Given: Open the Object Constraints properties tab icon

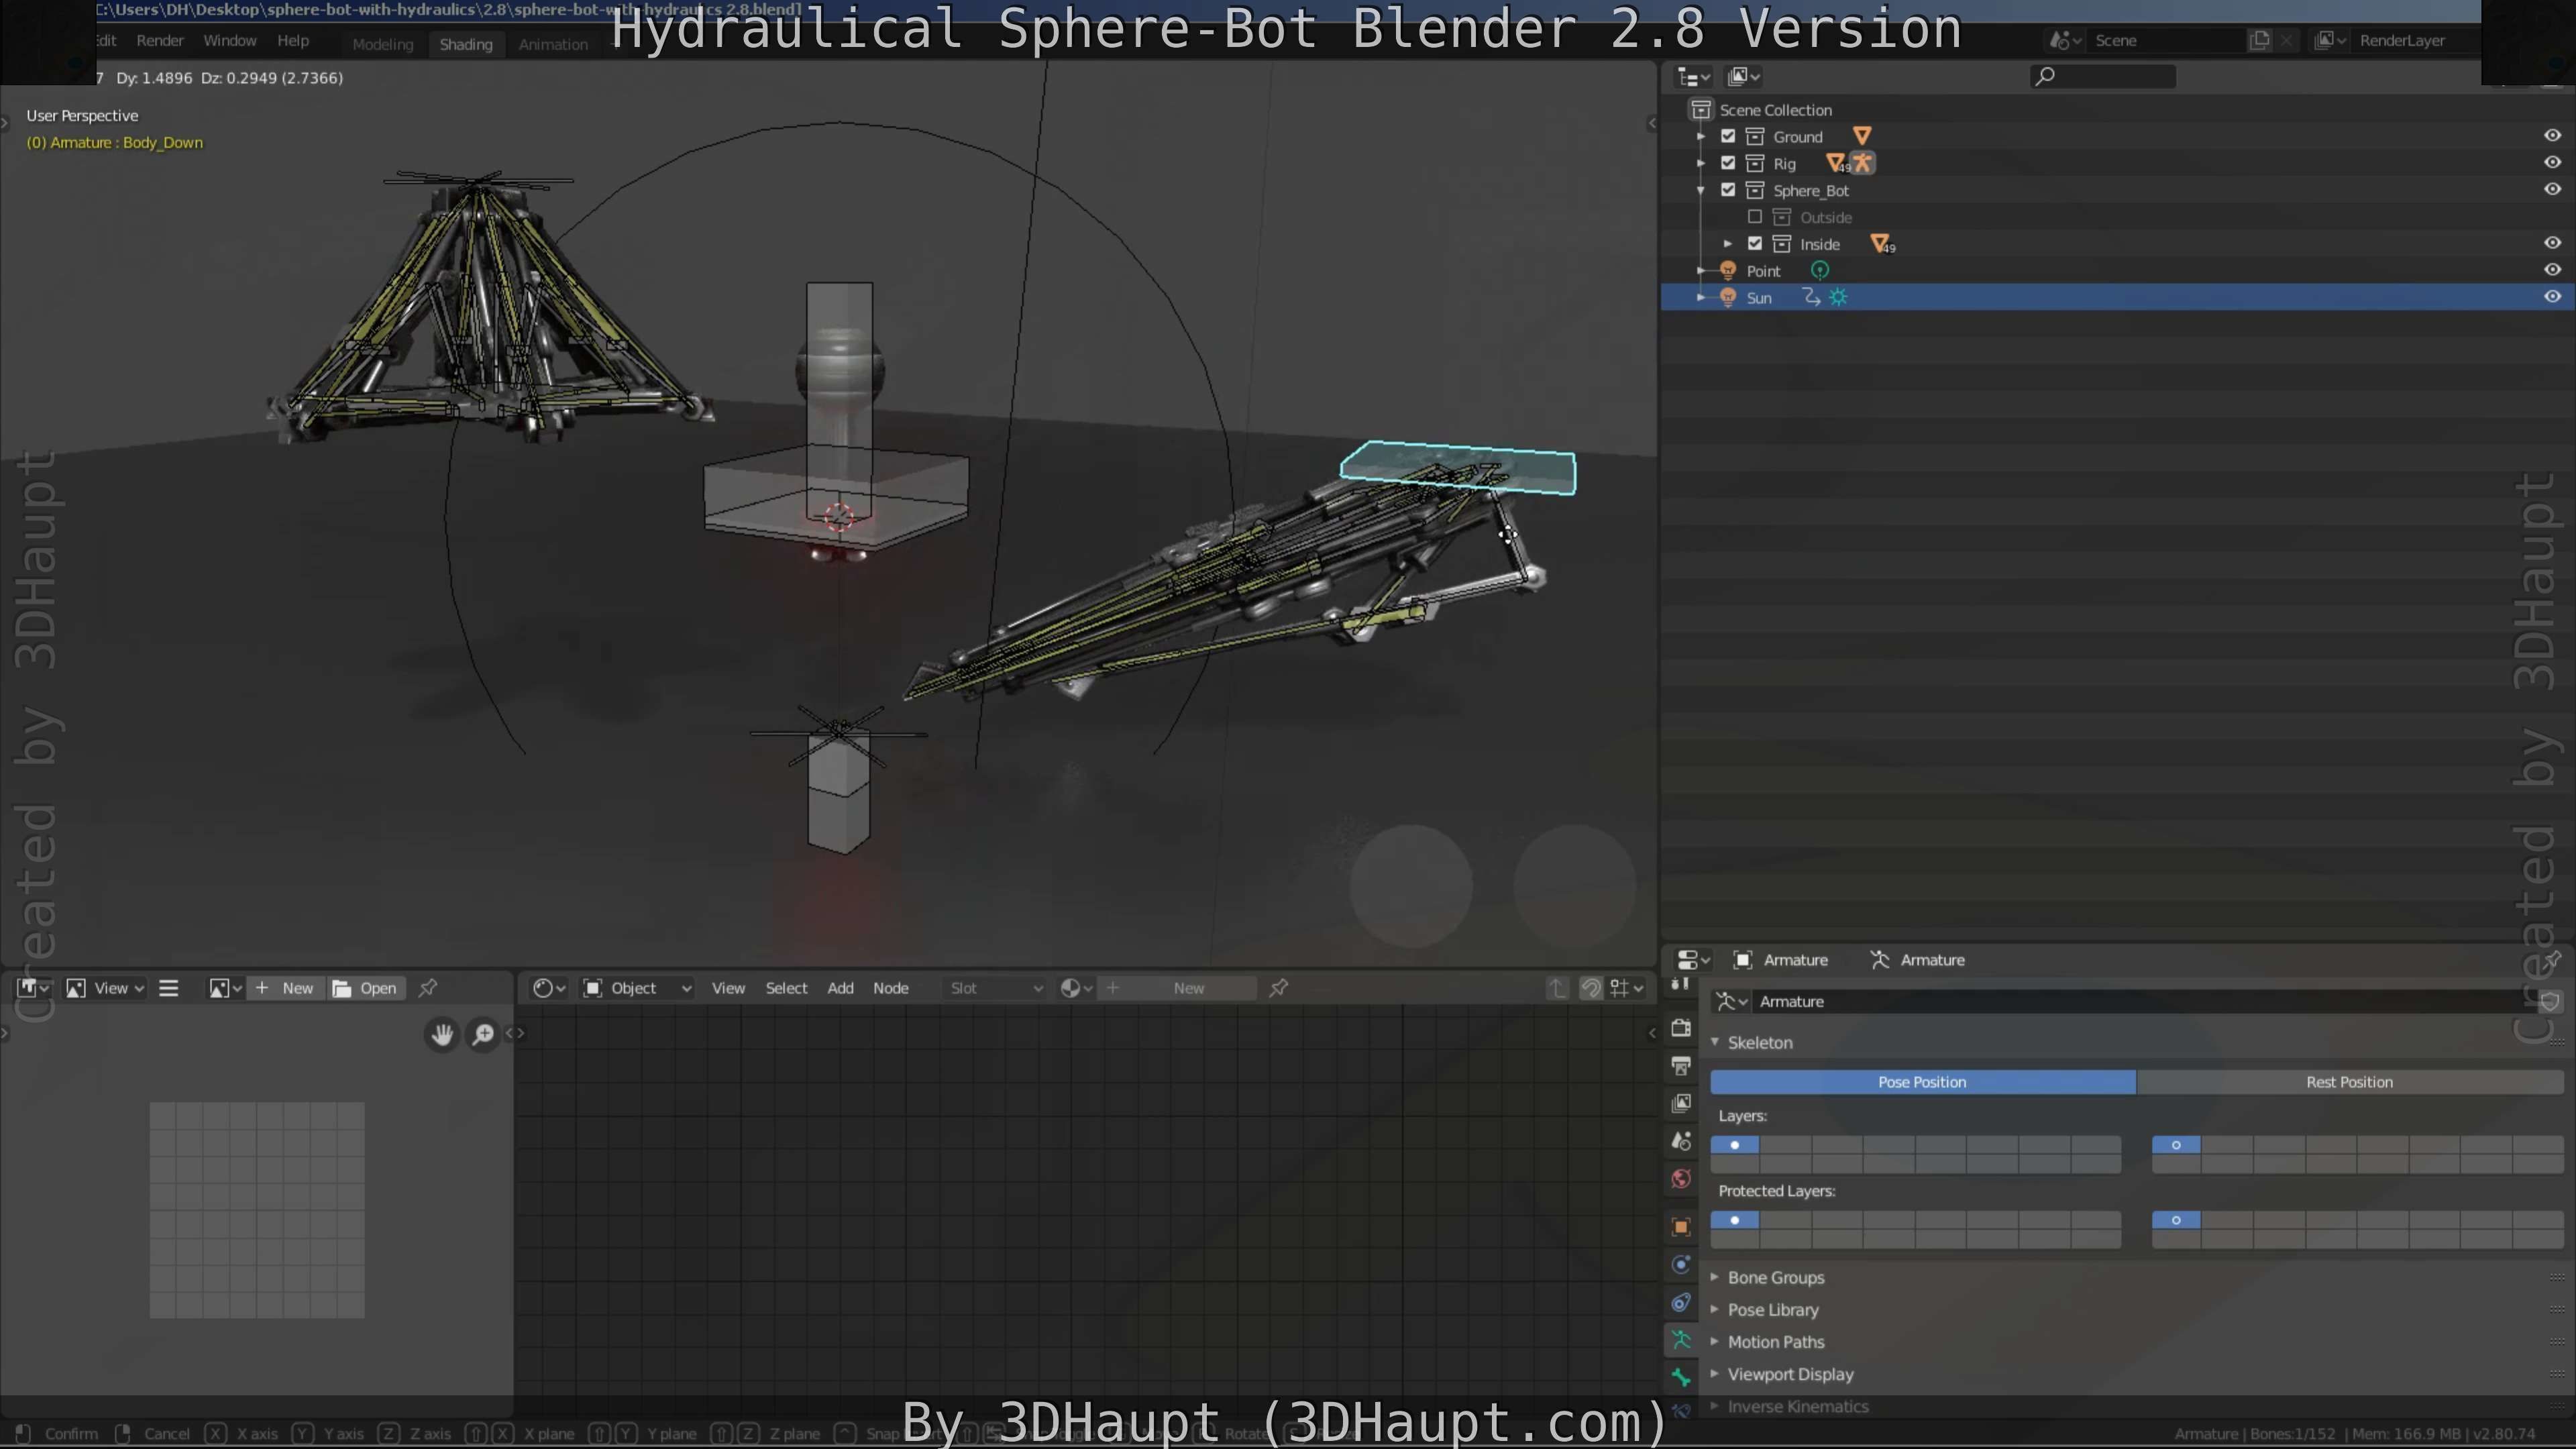Looking at the screenshot, I should [x=1681, y=1303].
